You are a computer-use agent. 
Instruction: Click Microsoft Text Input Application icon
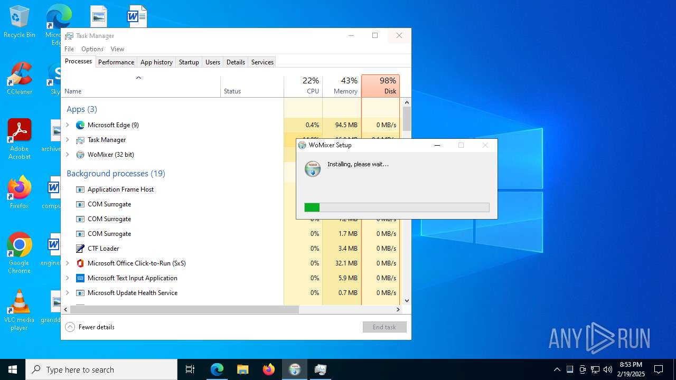80,278
